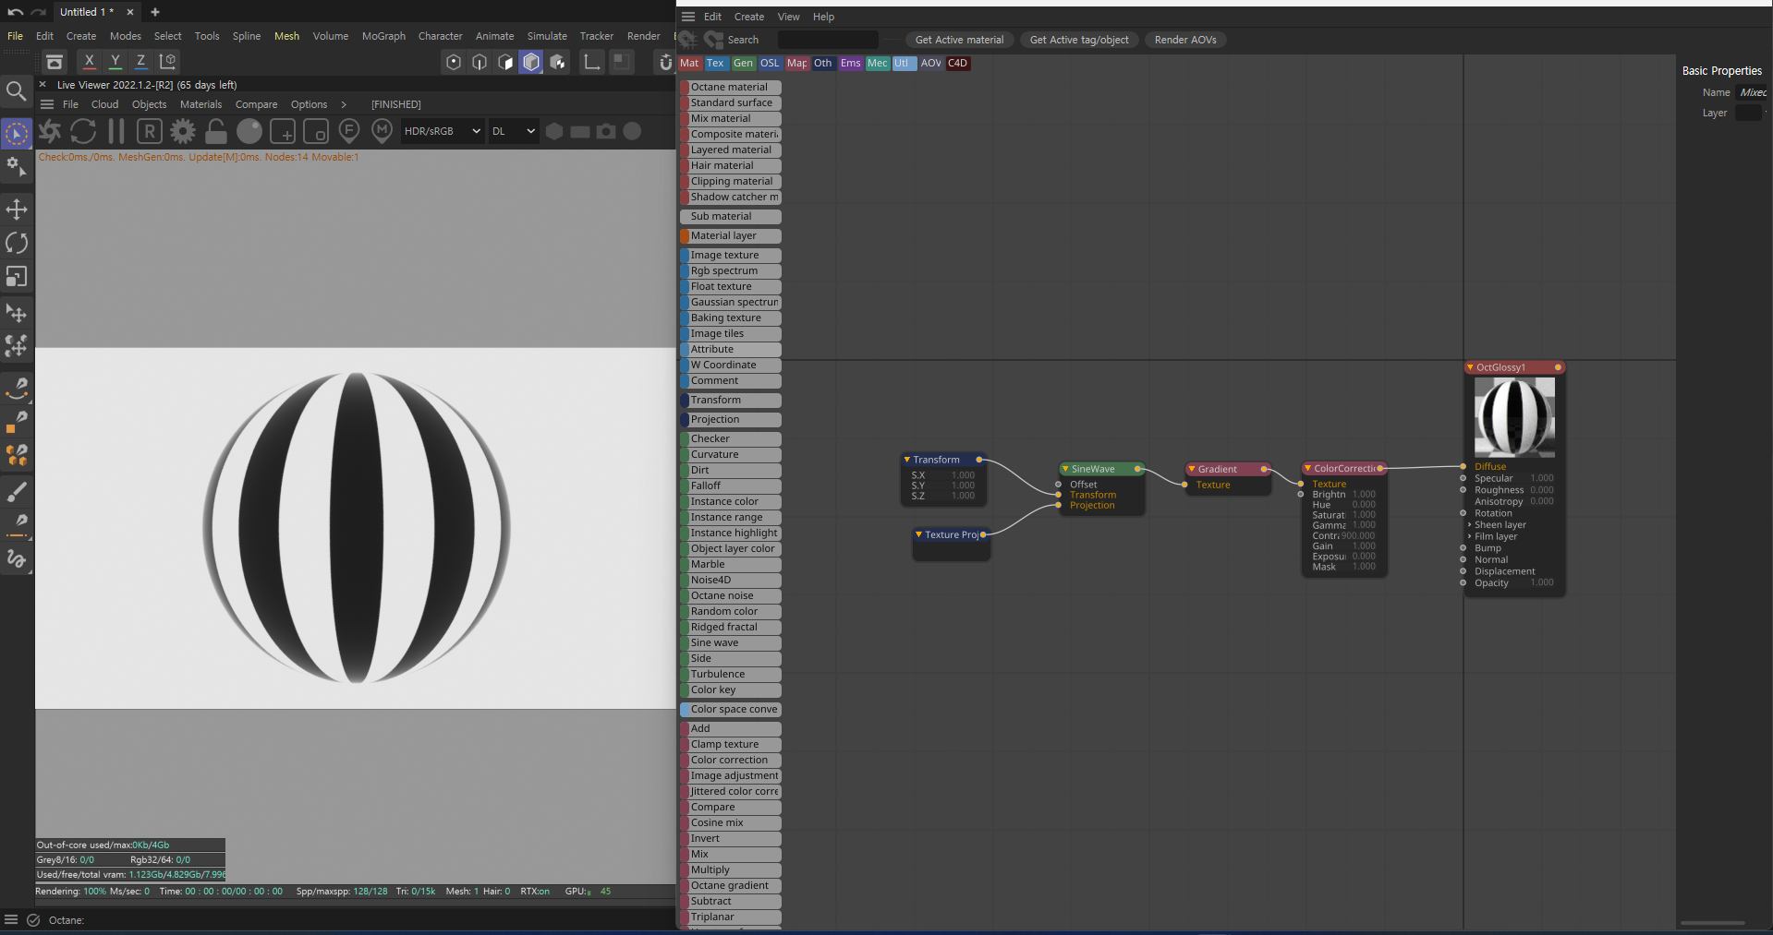Click Get Active tag/object button
The width and height of the screenshot is (1773, 935).
click(x=1079, y=40)
